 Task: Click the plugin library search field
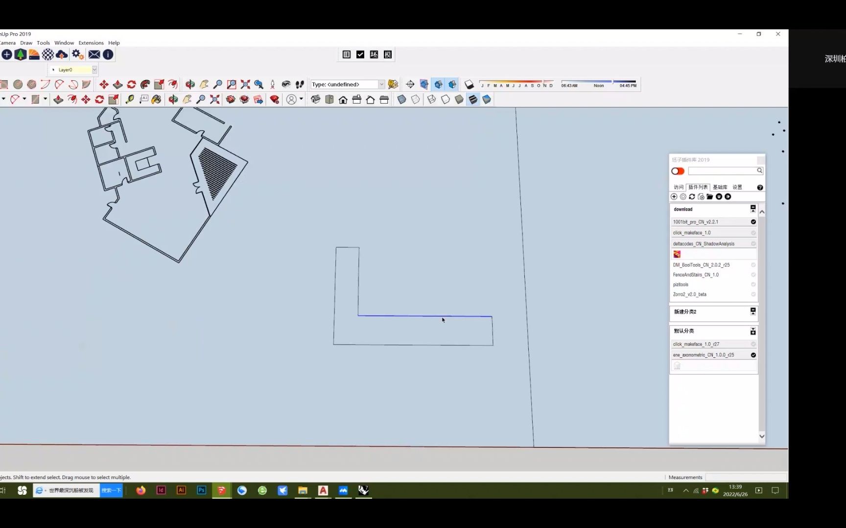pos(725,171)
